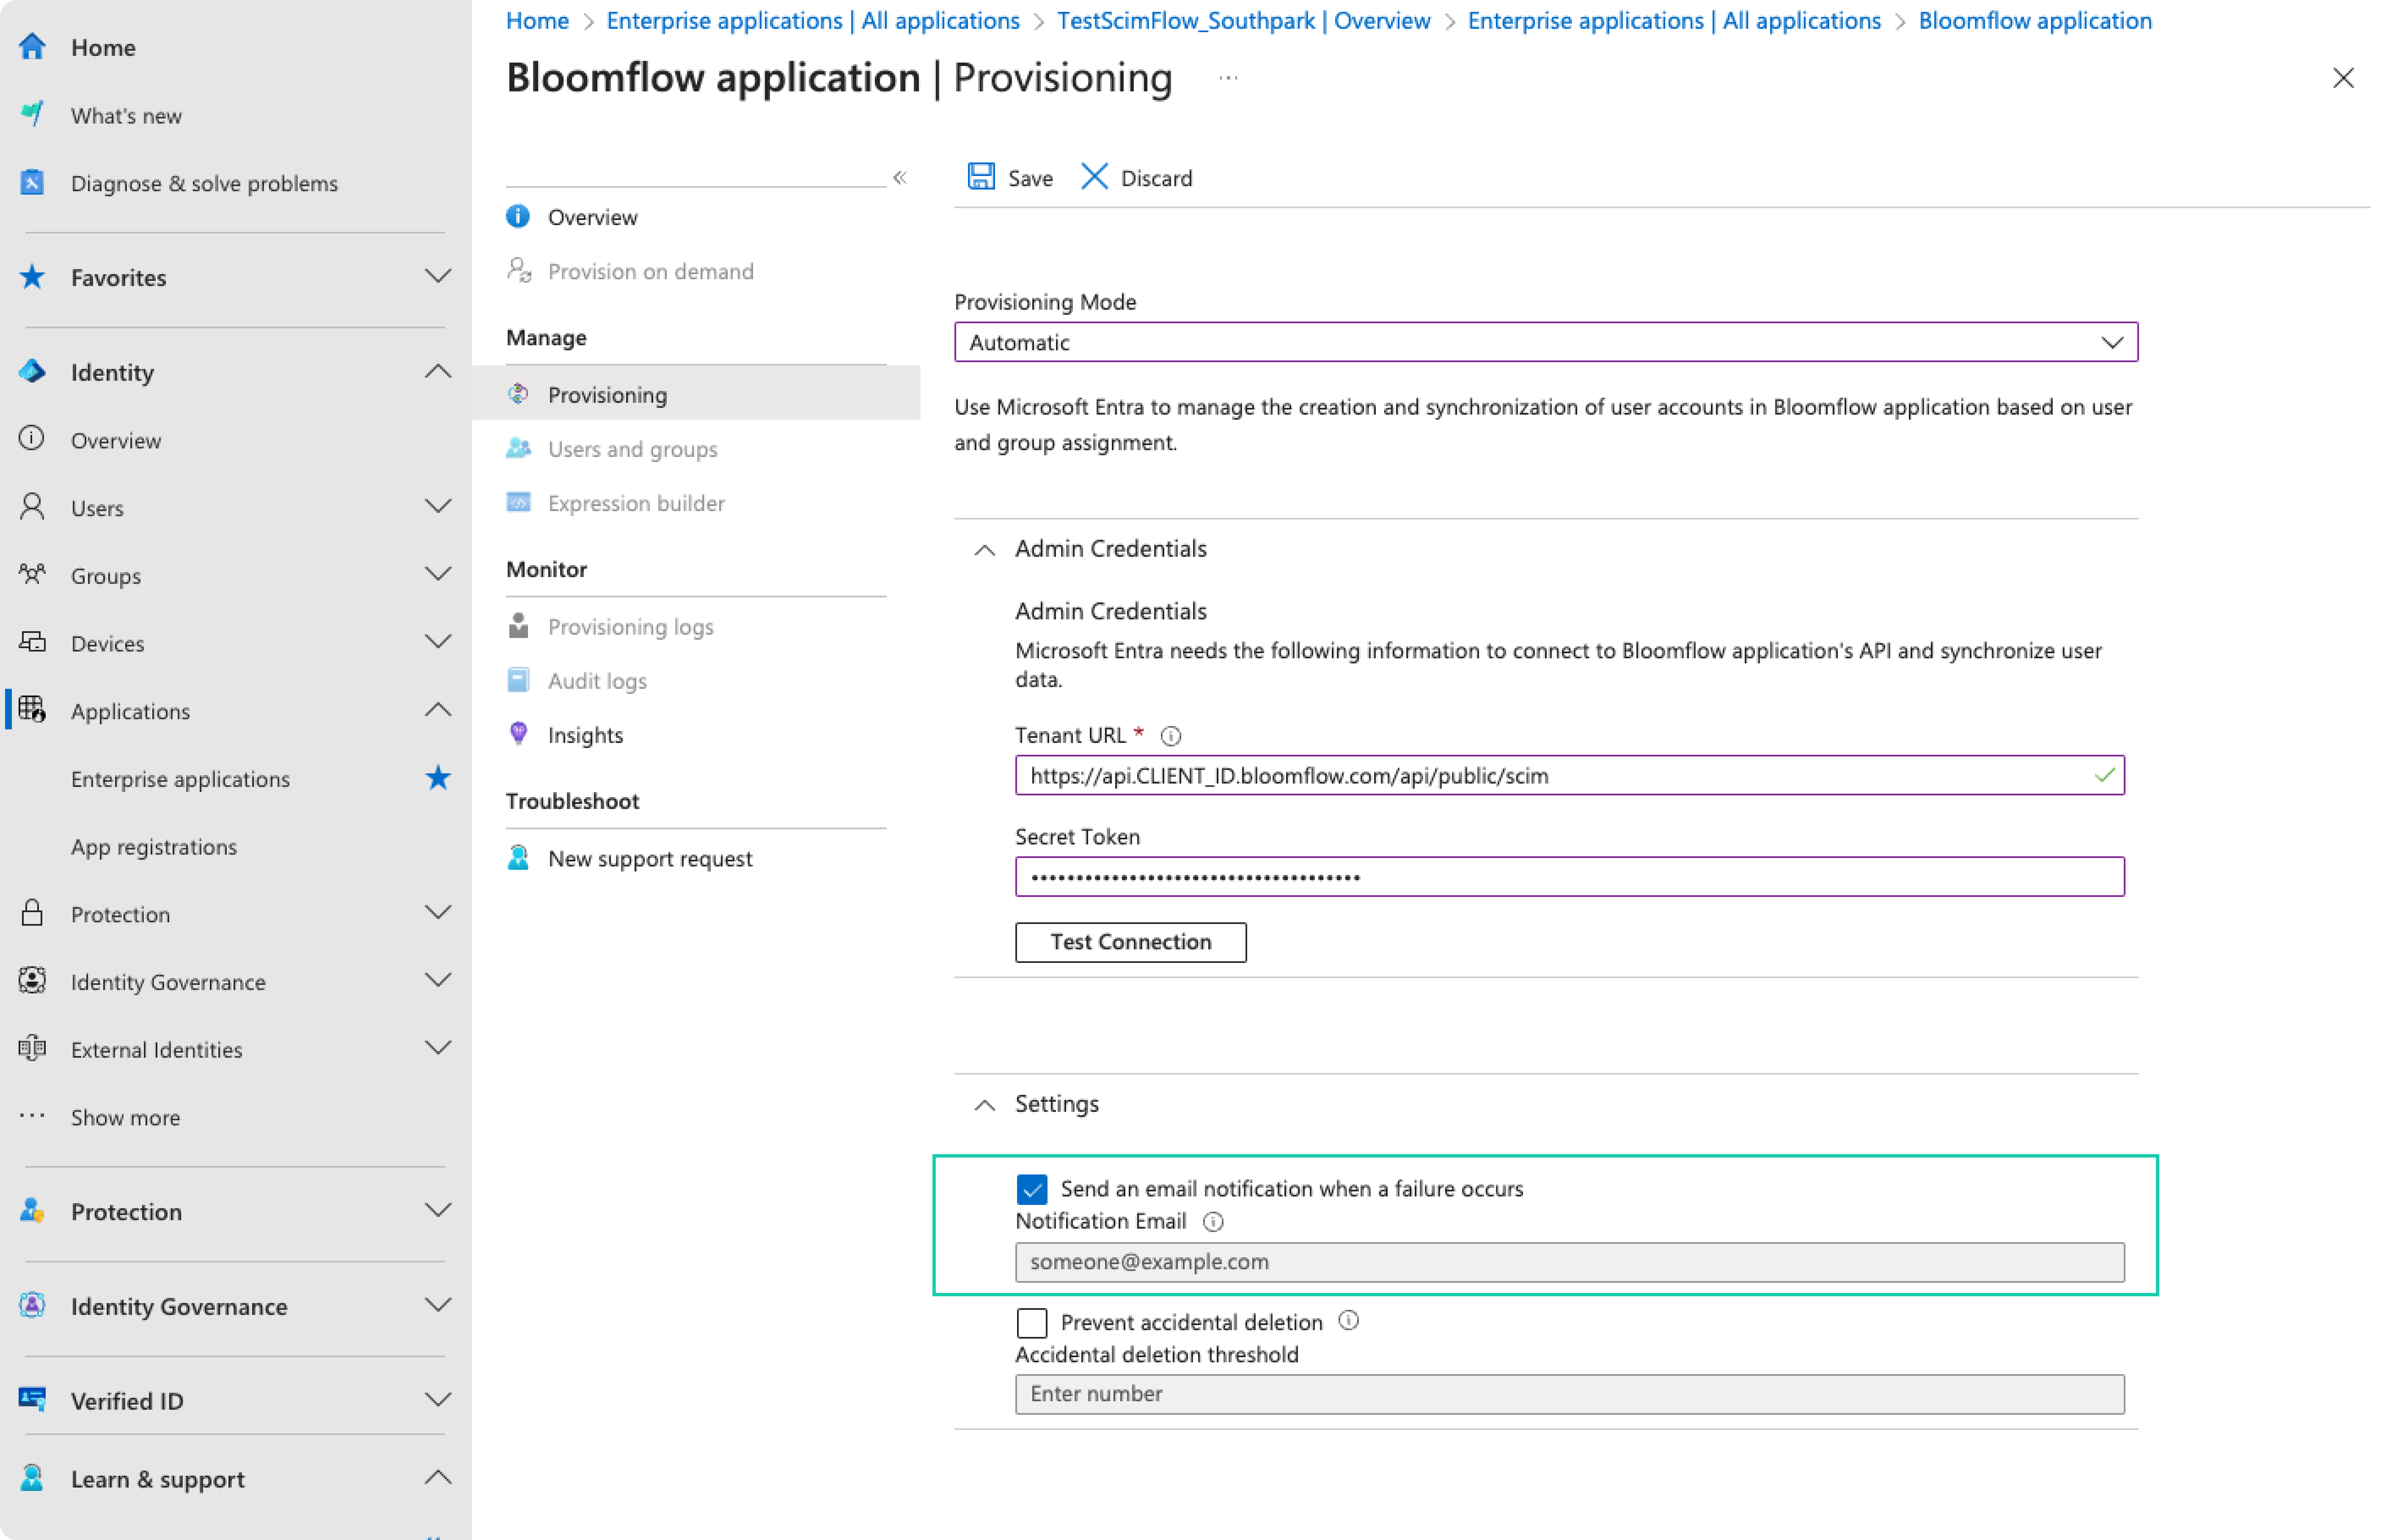Open the ellipsis menu beside page title
The height and width of the screenshot is (1540, 2381).
pyautogui.click(x=1228, y=78)
